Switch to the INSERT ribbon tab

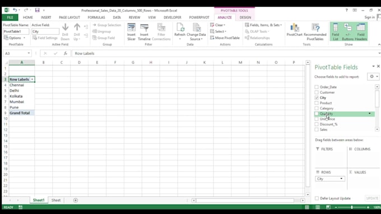pyautogui.click(x=46, y=17)
